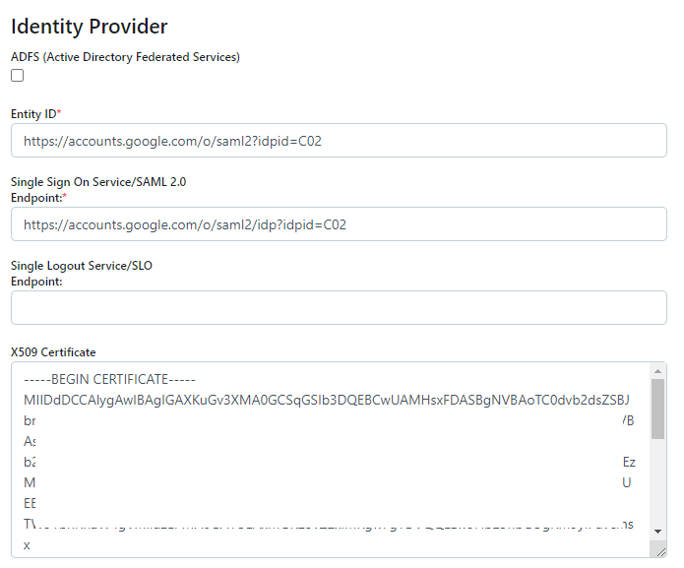Click the last visible certificate line showing x
This screenshot has width=684, height=568.
click(27, 545)
